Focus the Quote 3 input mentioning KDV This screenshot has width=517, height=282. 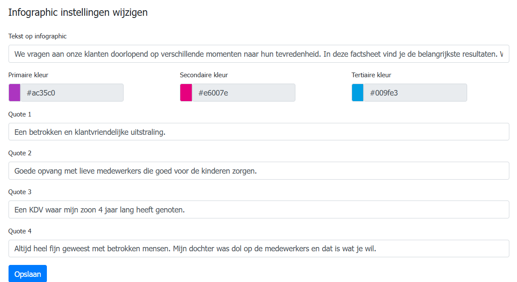(258, 209)
